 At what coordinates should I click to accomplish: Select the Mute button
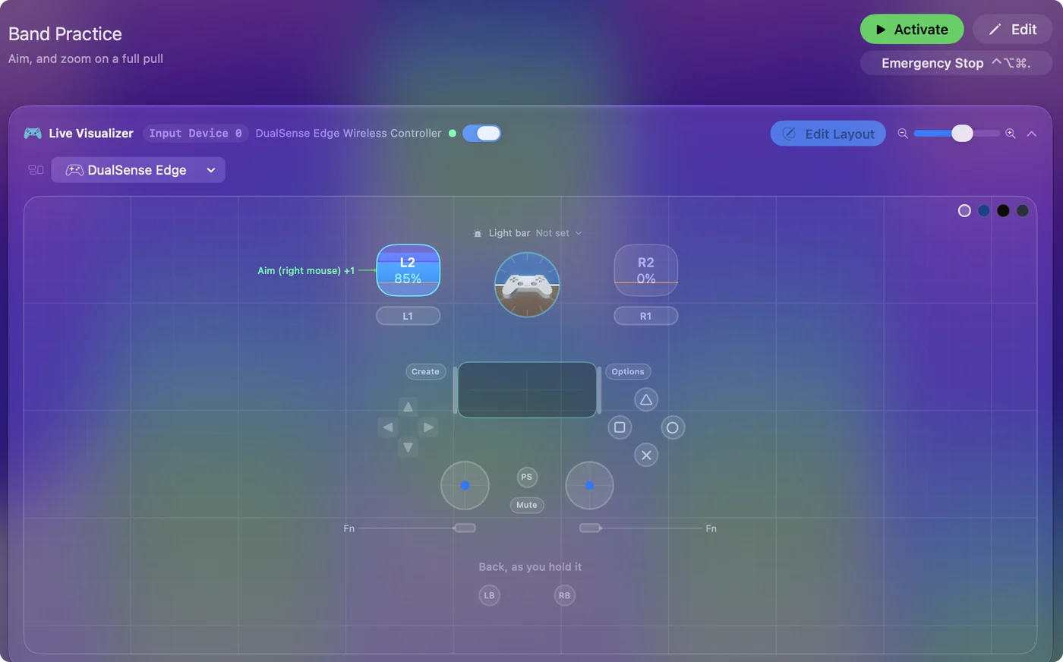(x=527, y=505)
